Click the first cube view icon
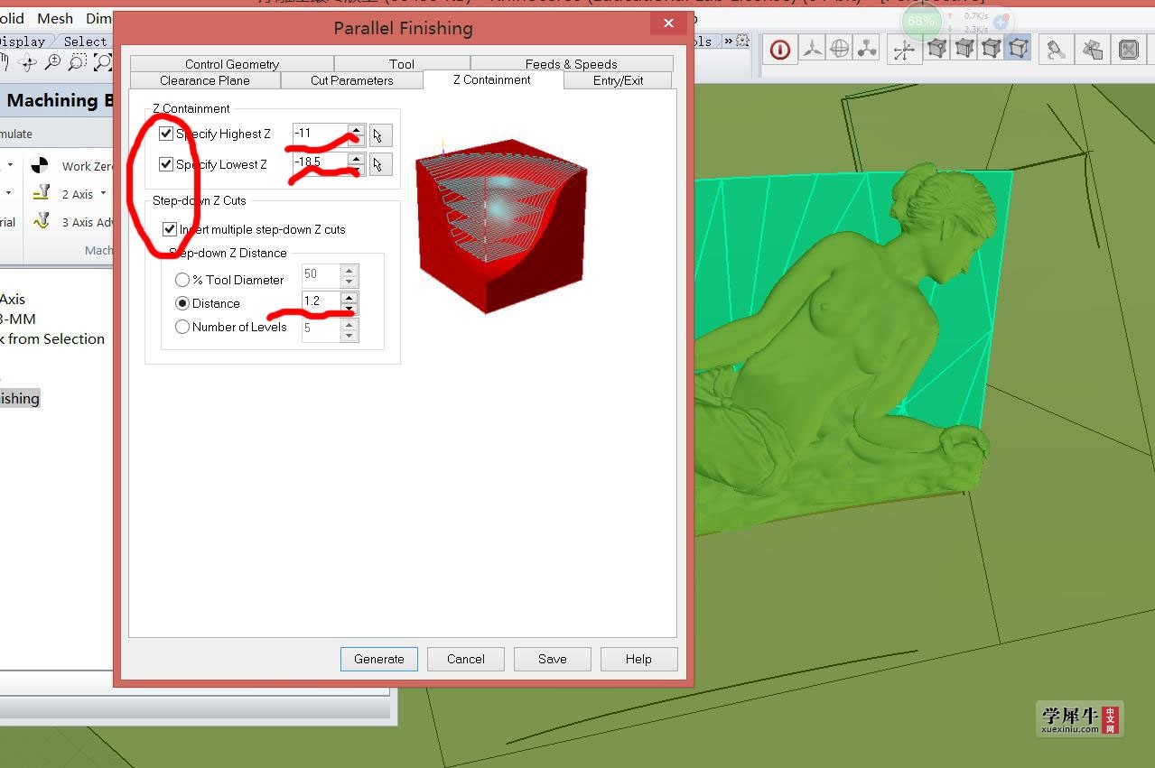 click(x=936, y=49)
